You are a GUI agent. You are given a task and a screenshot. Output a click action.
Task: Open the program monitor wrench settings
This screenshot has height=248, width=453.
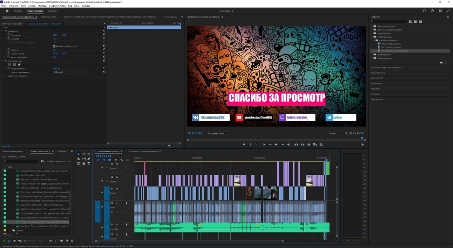pos(346,133)
